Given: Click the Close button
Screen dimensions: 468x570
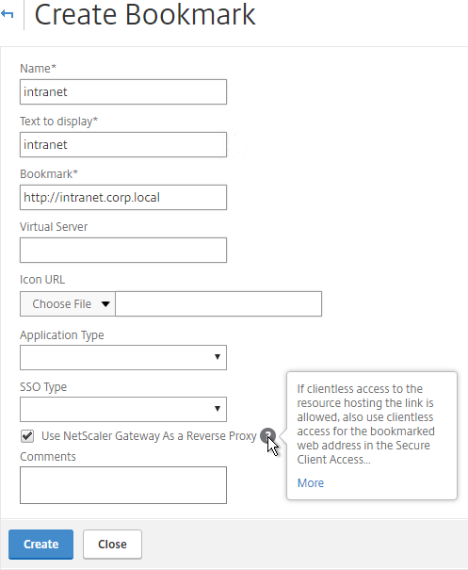Looking at the screenshot, I should pos(112,545).
